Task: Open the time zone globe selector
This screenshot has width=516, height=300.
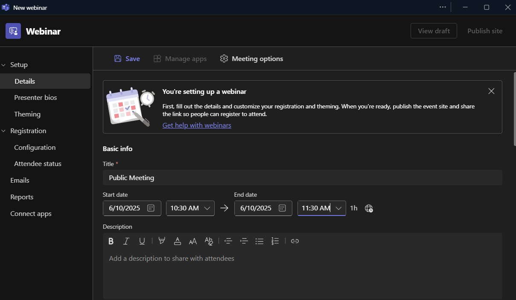Action: pyautogui.click(x=369, y=208)
